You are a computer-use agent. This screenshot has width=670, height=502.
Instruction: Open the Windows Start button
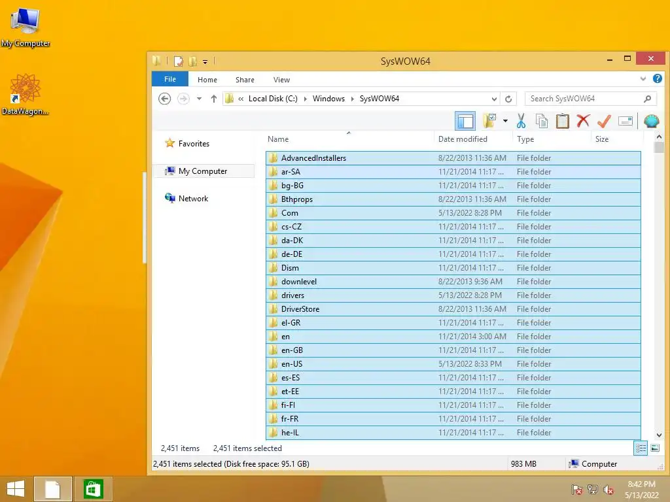tap(16, 489)
